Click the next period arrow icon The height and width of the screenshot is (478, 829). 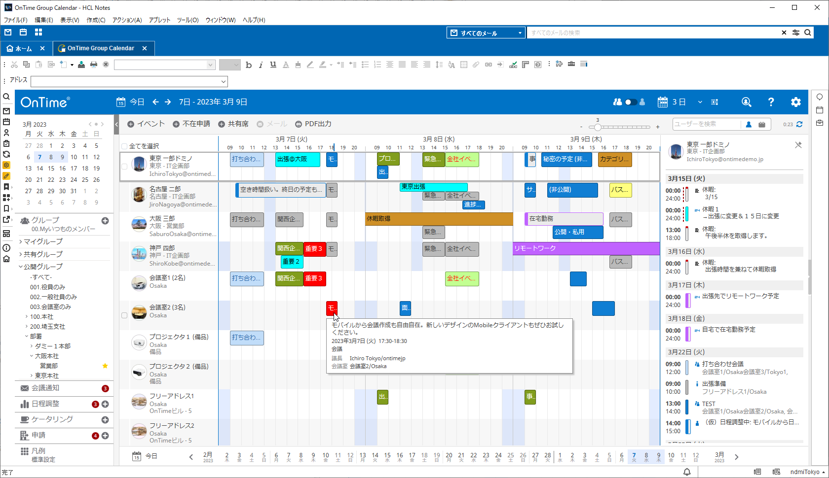tap(168, 102)
